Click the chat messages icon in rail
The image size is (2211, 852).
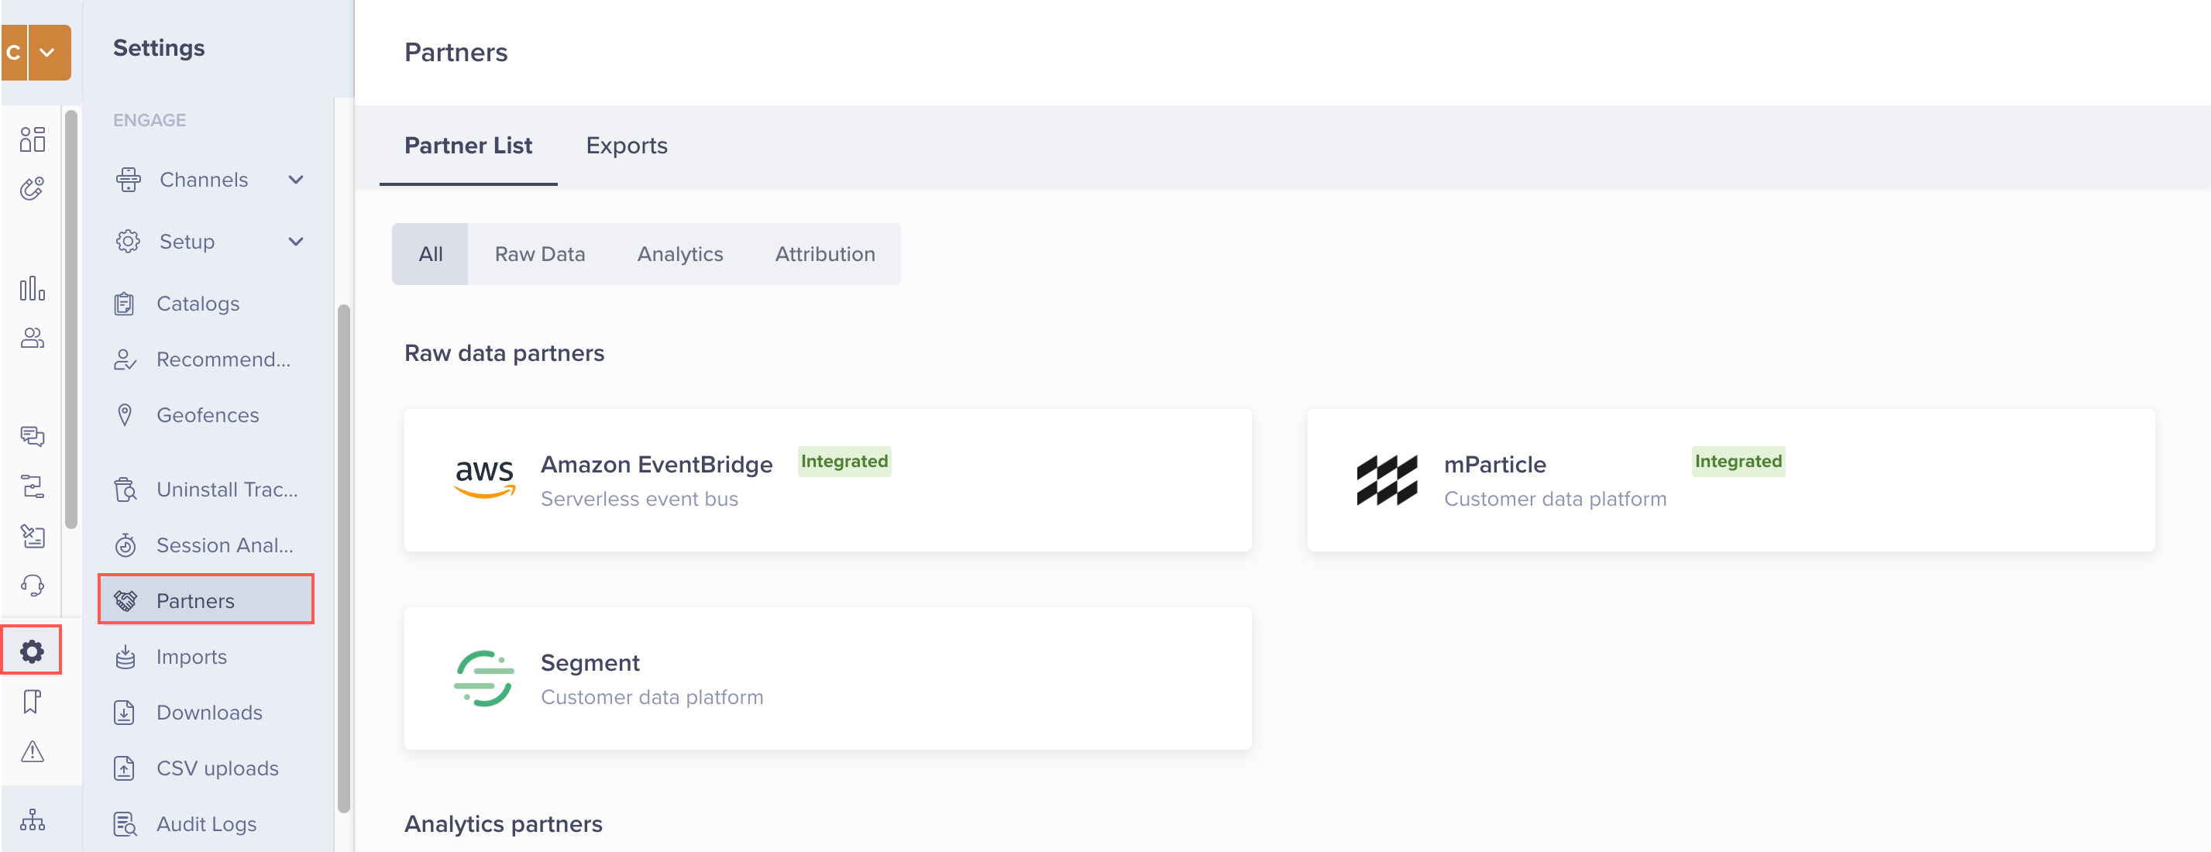(x=32, y=436)
